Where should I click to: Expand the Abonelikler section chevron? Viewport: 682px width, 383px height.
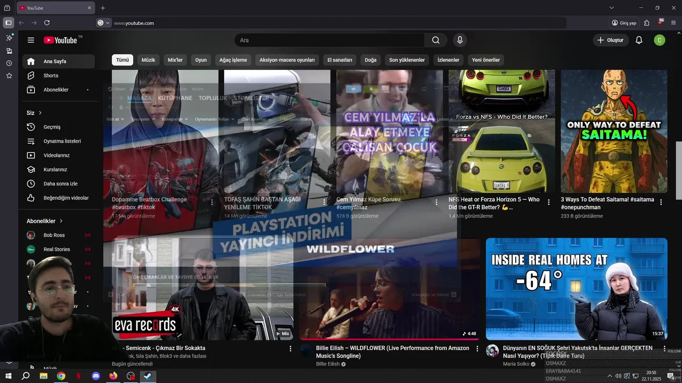pyautogui.click(x=61, y=221)
